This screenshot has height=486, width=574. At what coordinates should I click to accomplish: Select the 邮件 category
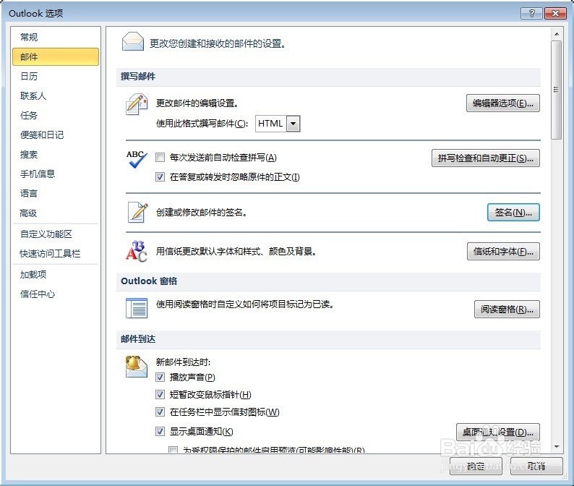[56, 56]
